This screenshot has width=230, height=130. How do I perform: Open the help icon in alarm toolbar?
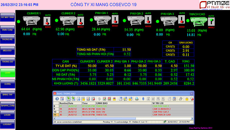pos(57,99)
